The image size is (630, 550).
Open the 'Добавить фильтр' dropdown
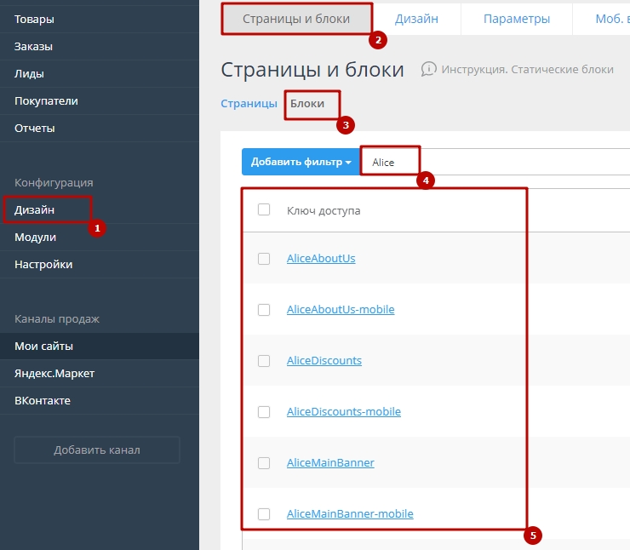point(301,162)
